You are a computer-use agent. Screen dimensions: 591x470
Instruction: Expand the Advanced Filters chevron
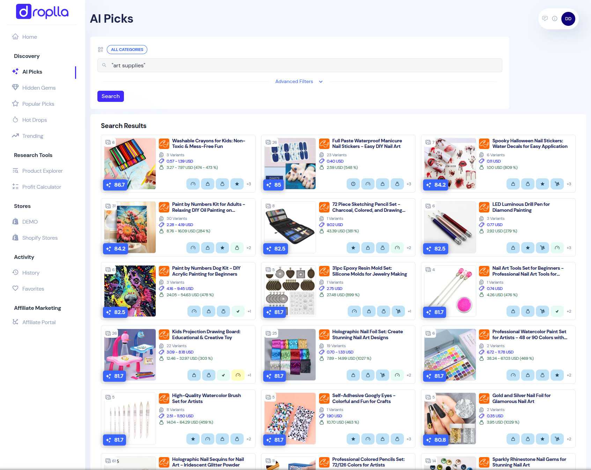[x=321, y=82]
